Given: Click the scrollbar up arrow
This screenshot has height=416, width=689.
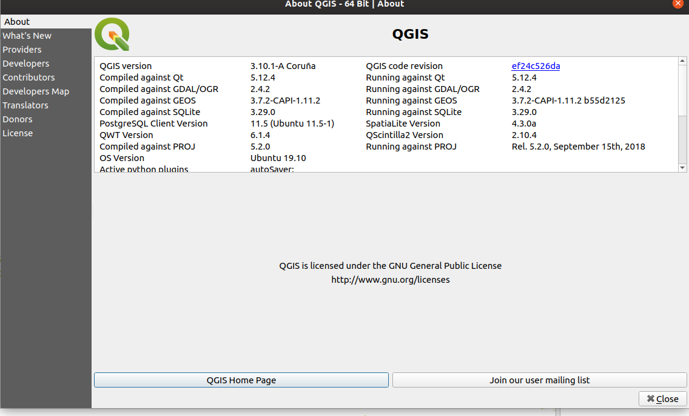Looking at the screenshot, I should coord(683,60).
